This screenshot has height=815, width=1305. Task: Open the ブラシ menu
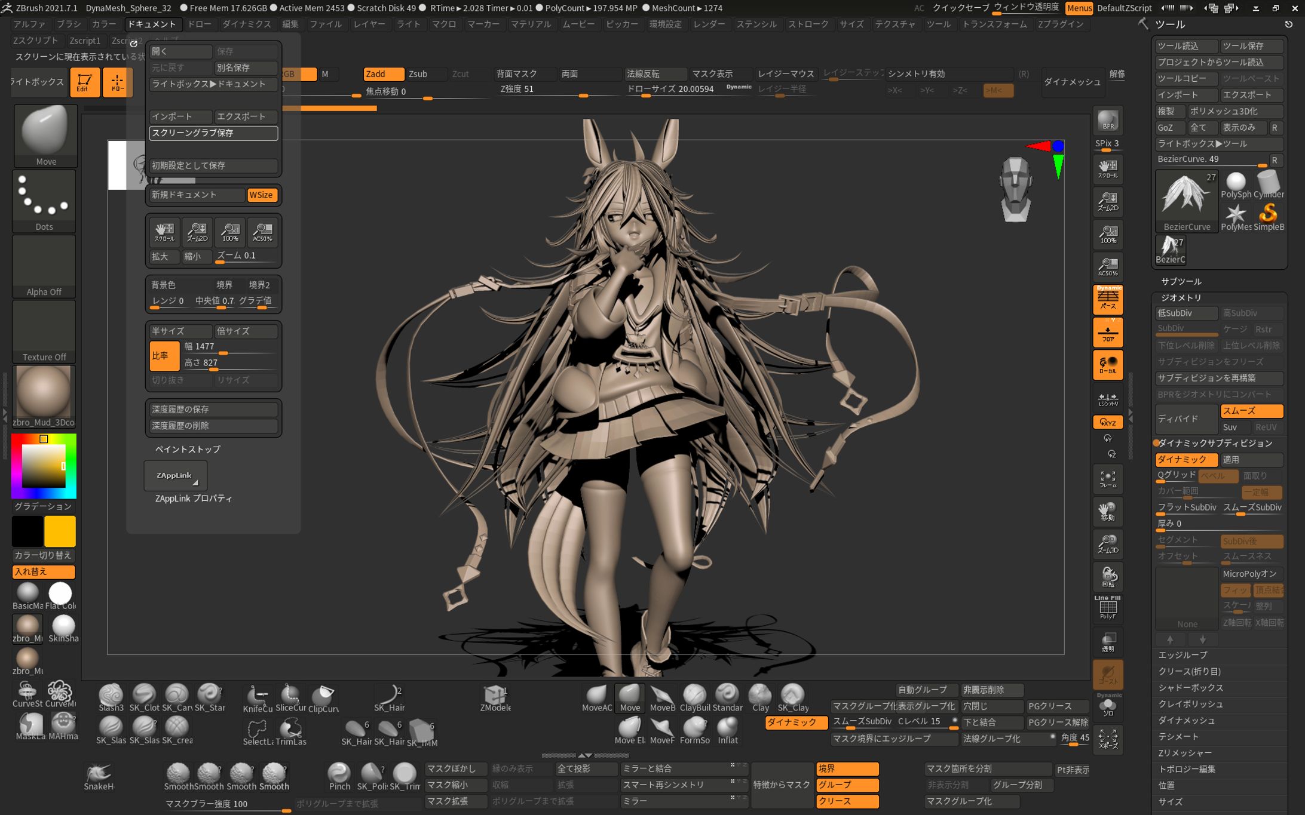point(69,24)
